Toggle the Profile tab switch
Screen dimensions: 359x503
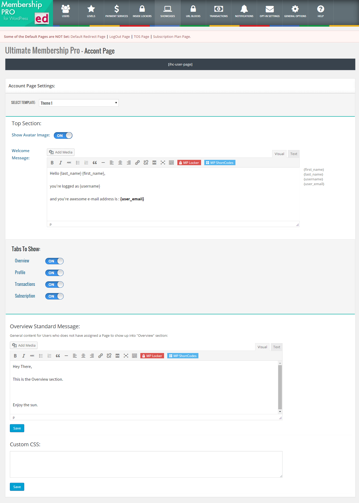coord(54,273)
